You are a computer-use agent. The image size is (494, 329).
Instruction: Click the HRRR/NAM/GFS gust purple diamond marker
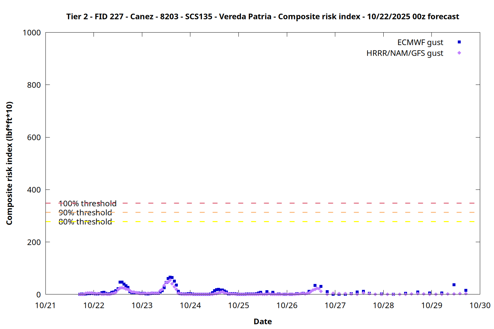pyautogui.click(x=459, y=53)
